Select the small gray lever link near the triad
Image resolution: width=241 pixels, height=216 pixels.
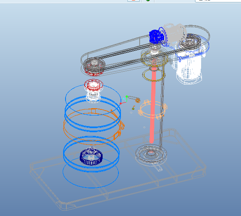(x=134, y=99)
